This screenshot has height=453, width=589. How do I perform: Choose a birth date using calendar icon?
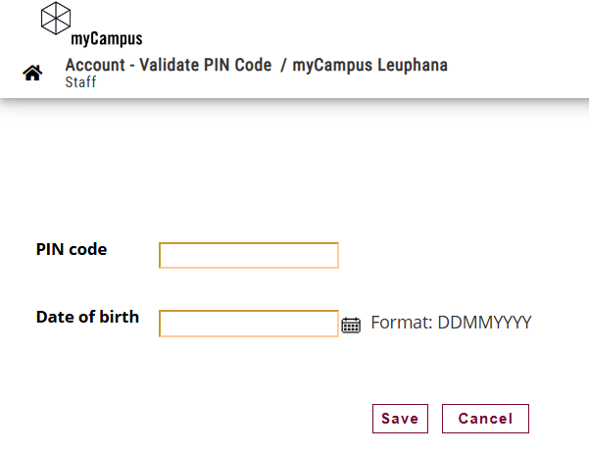pyautogui.click(x=351, y=325)
